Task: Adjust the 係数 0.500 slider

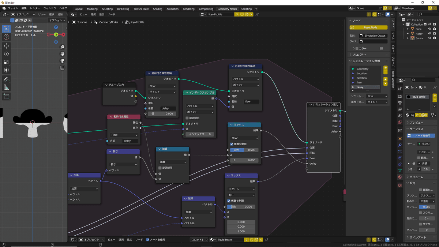Action: [x=244, y=150]
